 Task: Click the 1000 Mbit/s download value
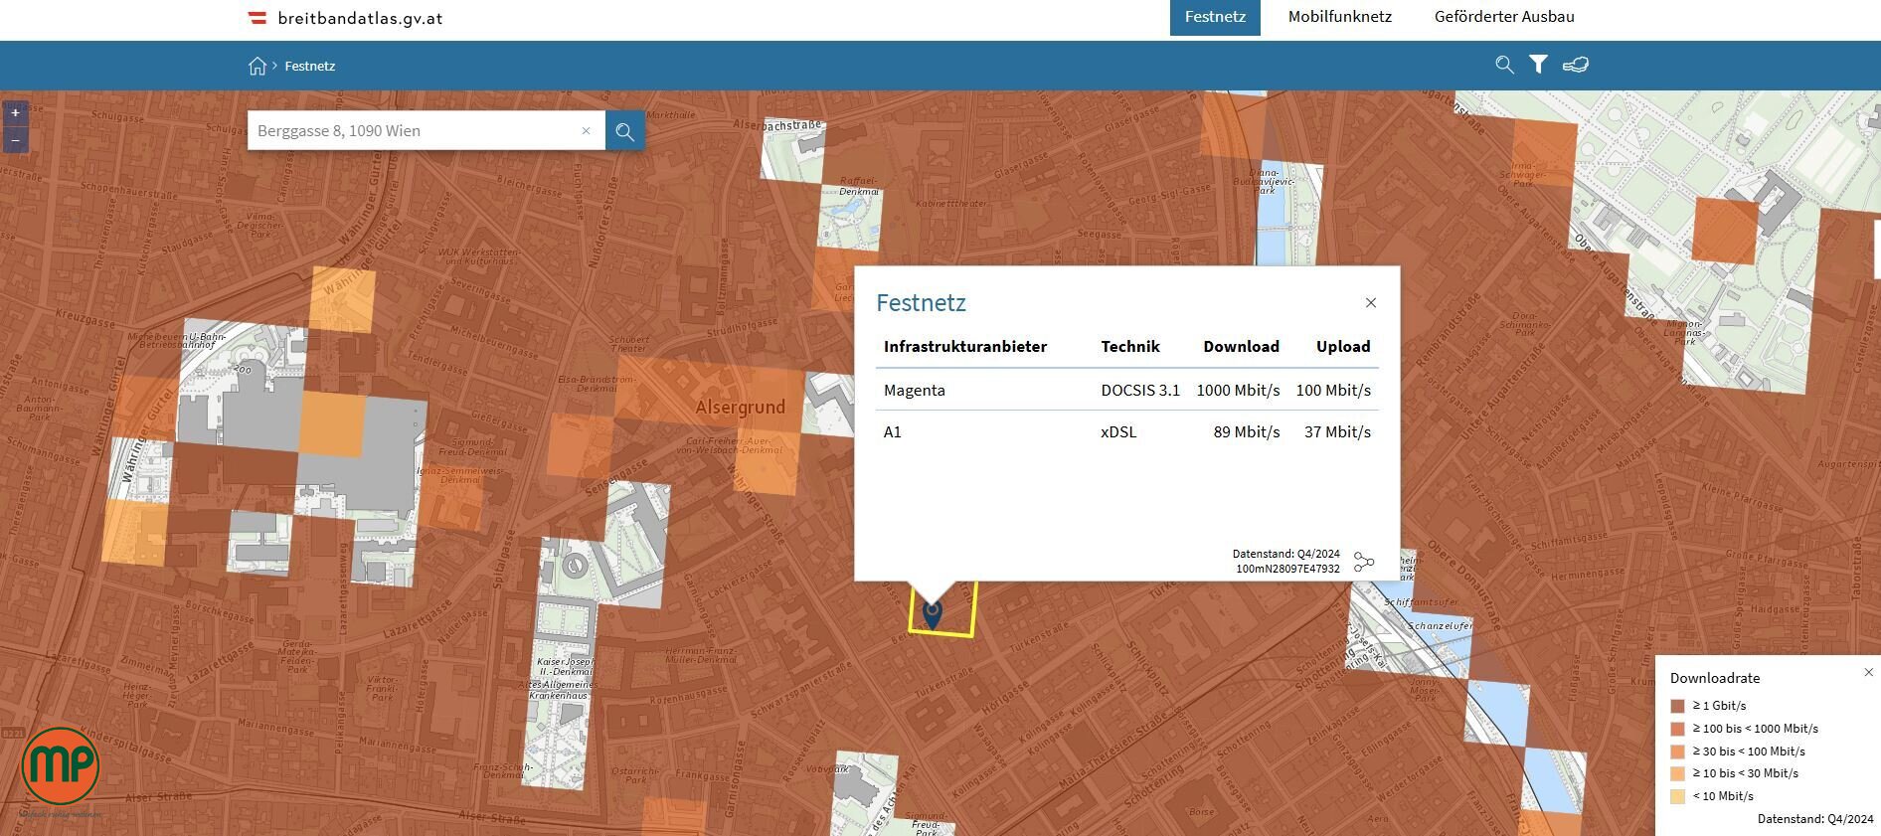click(x=1238, y=390)
